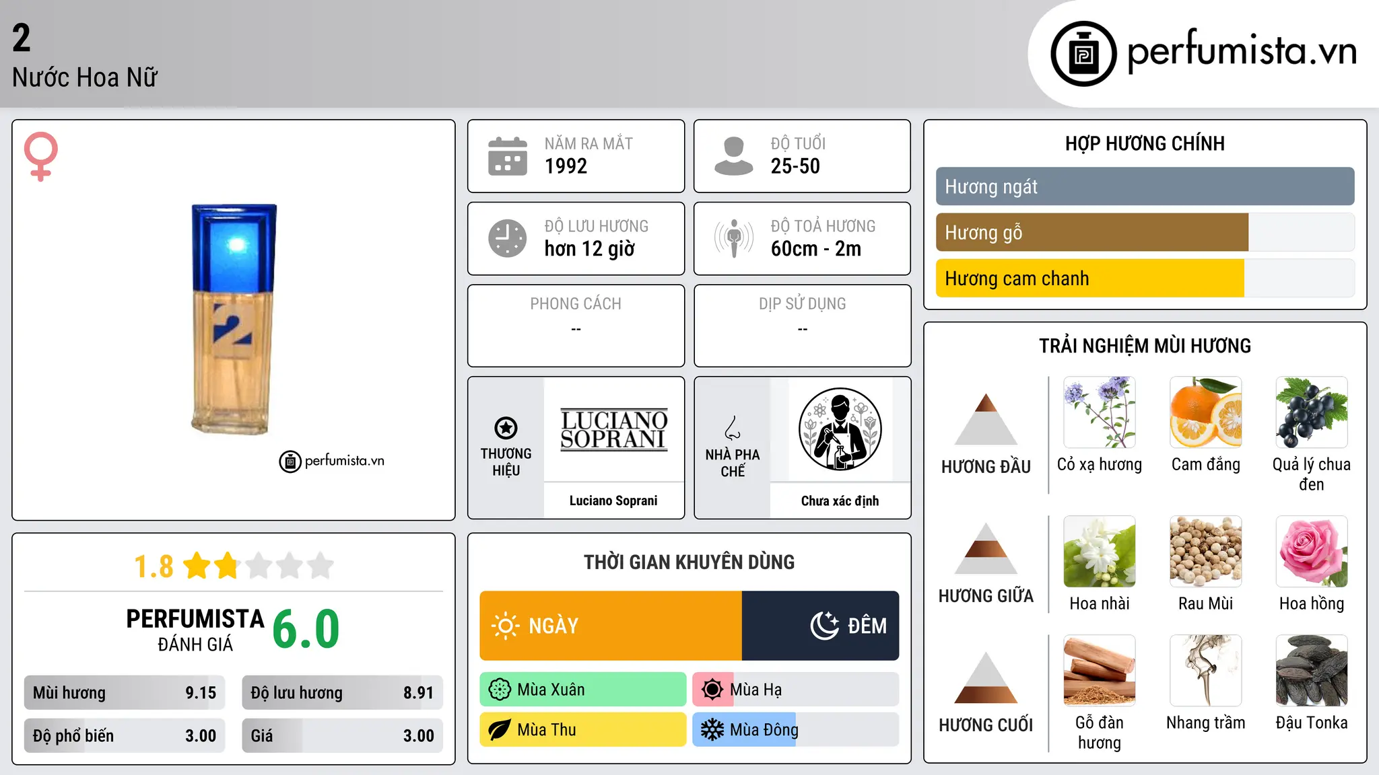Screen dimensions: 1379x775
Task: Click the five-star rating stars
Action: [259, 566]
